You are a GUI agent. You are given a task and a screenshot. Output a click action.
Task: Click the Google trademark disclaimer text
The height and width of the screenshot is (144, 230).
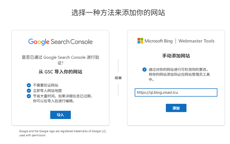tap(63, 133)
